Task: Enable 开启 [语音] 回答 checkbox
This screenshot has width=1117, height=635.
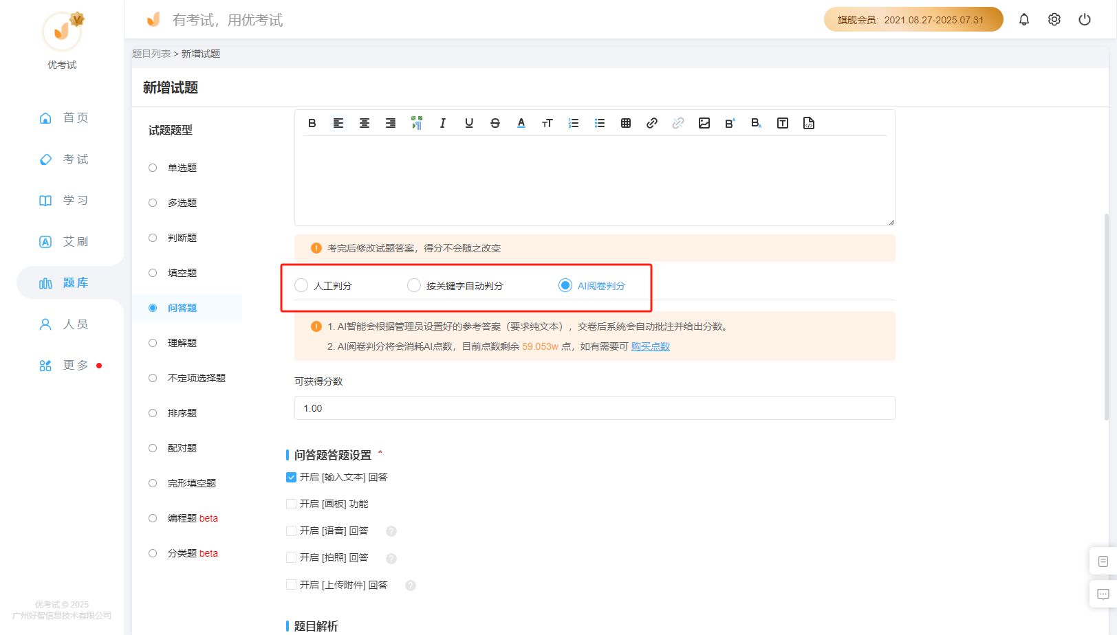Action: [292, 531]
